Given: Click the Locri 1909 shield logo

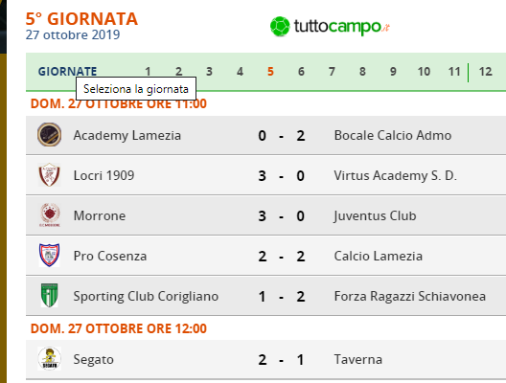Looking at the screenshot, I should (49, 175).
